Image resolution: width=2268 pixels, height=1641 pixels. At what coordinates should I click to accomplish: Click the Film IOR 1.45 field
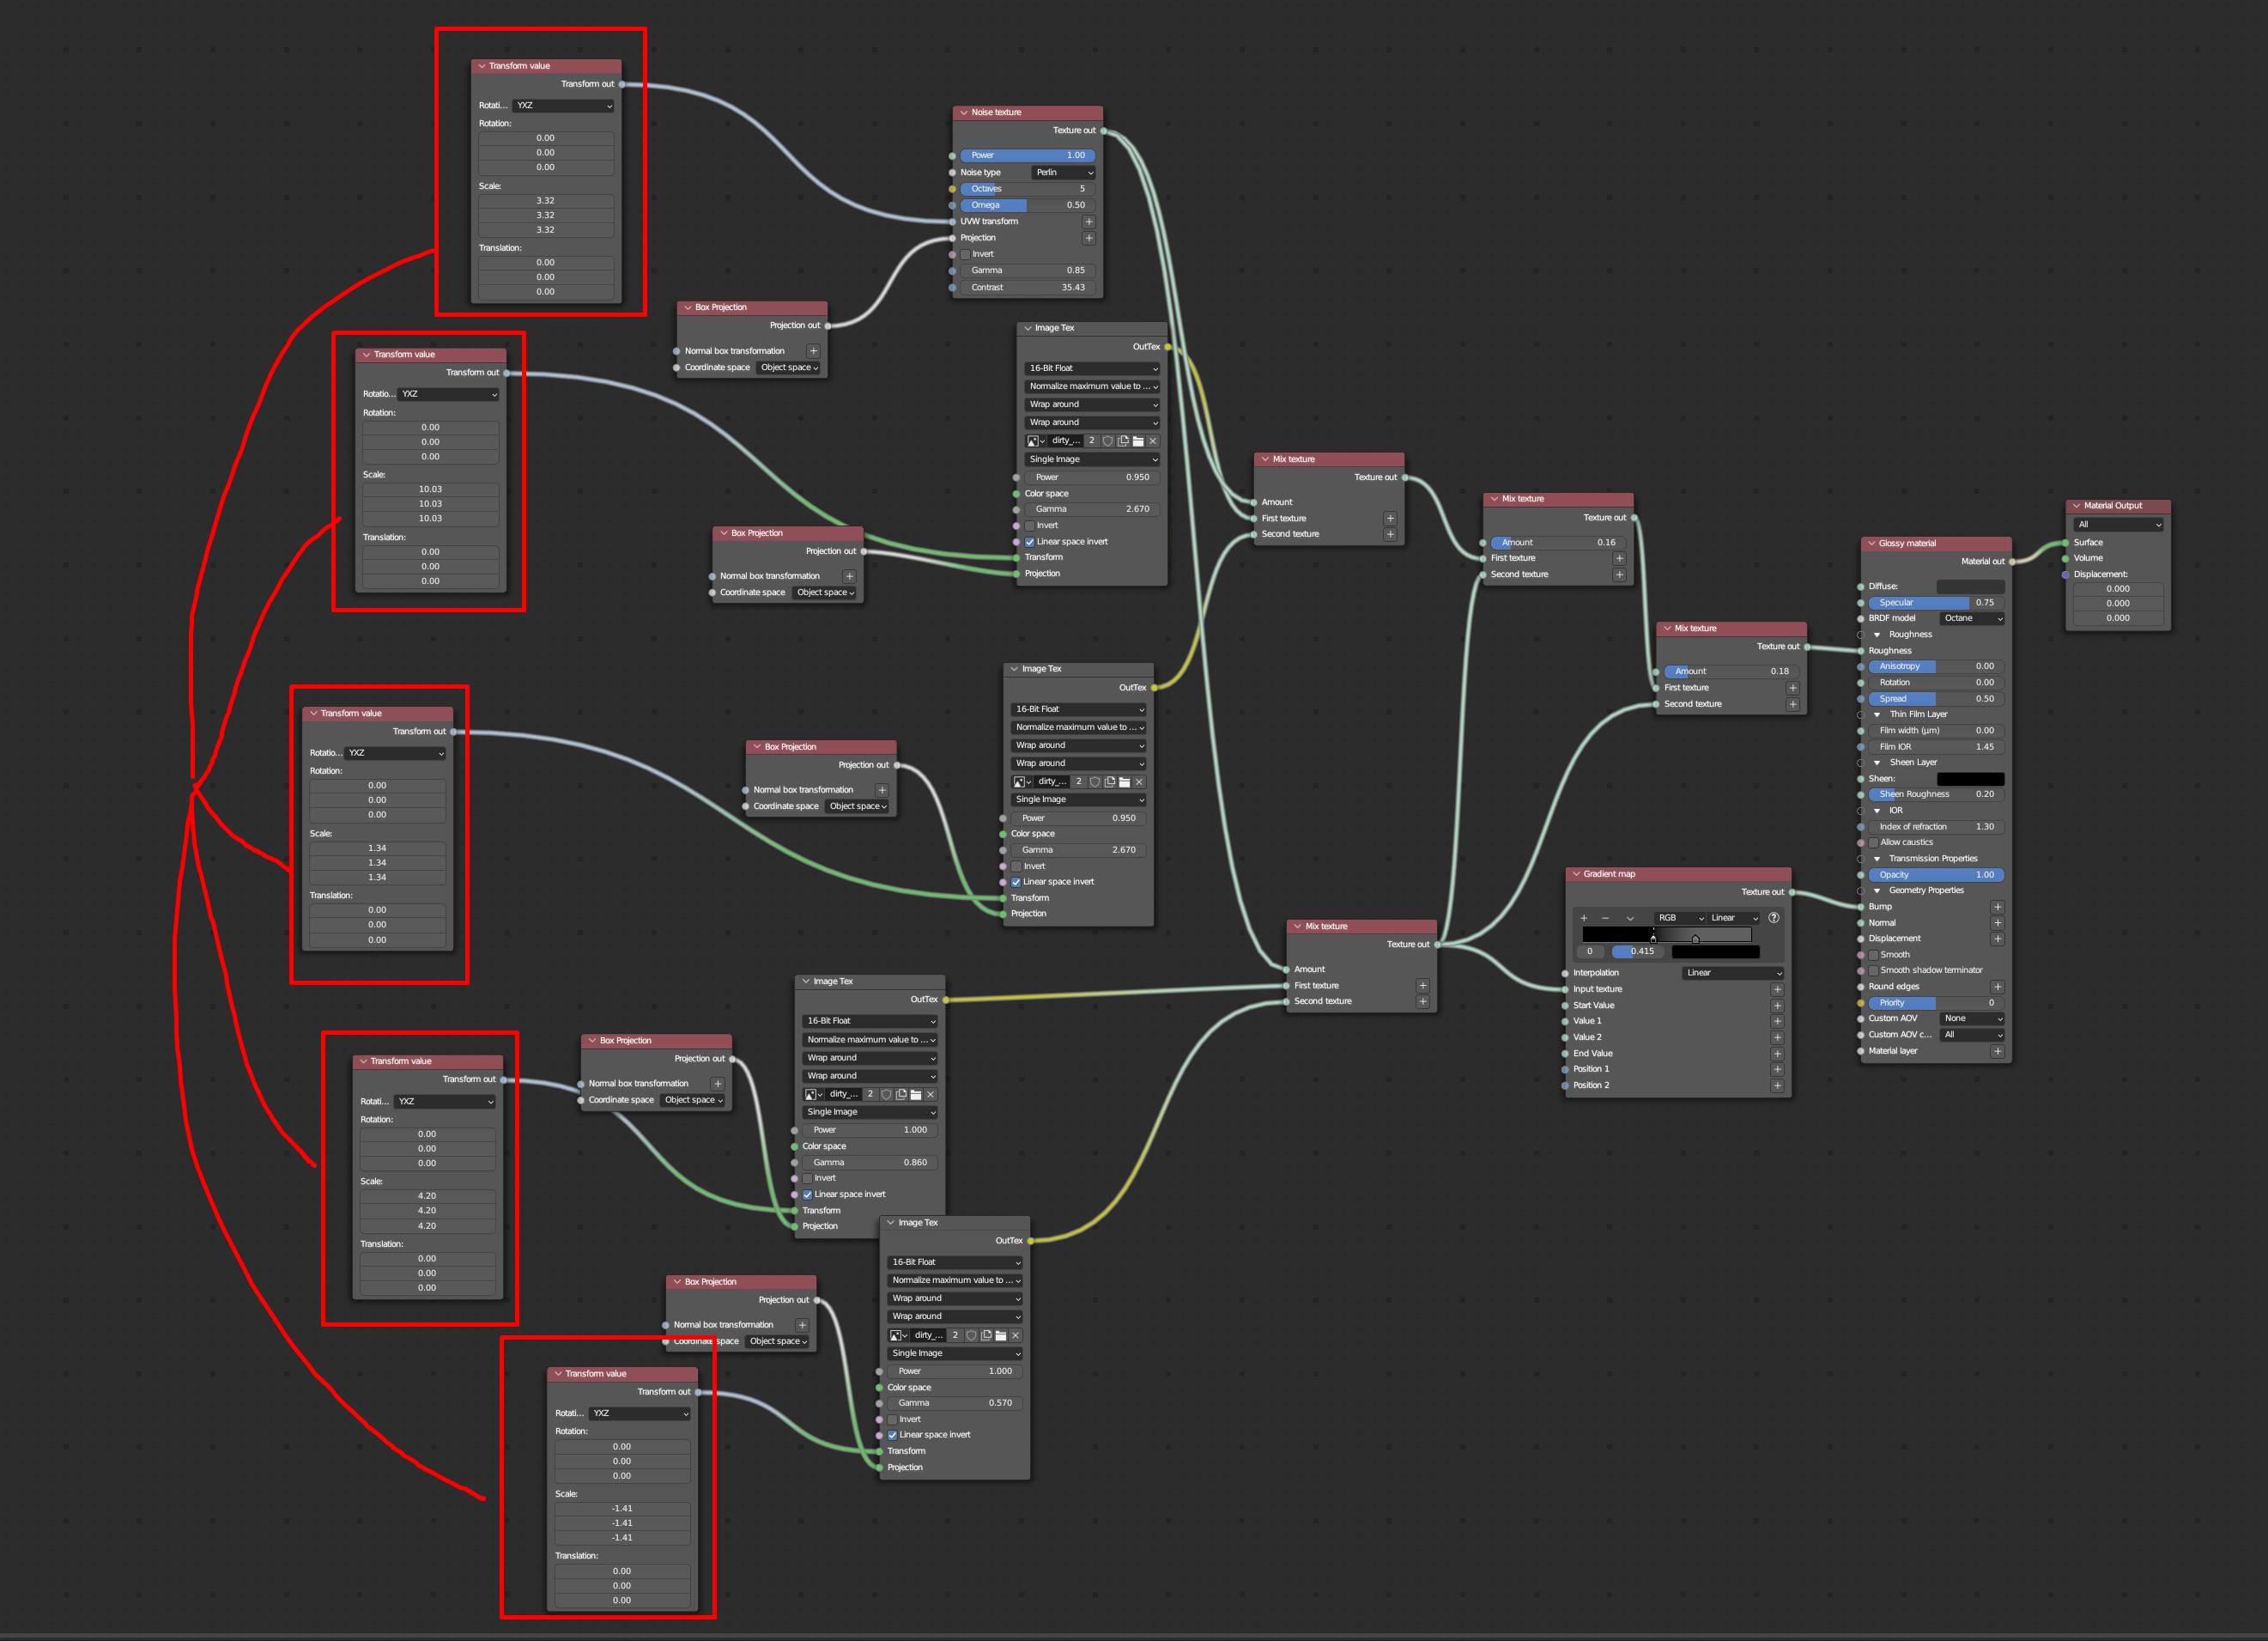coord(1936,747)
